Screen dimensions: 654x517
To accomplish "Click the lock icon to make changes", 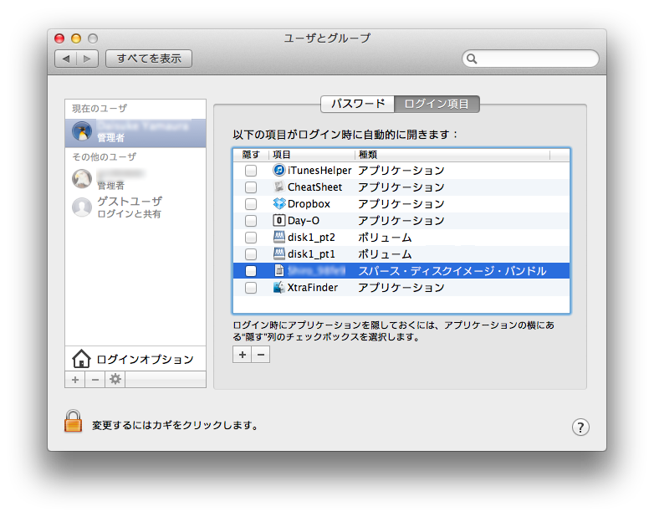I will pyautogui.click(x=73, y=421).
